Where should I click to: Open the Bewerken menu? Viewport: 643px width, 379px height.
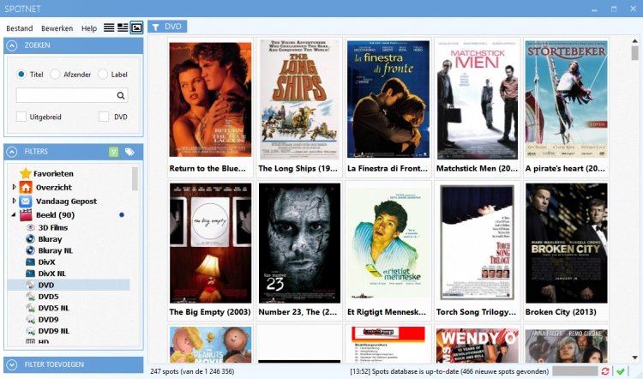[x=57, y=28]
